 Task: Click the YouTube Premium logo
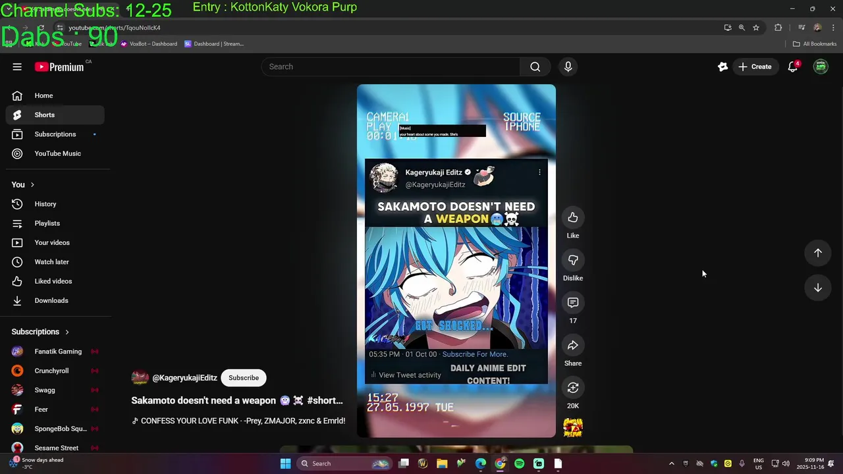pyautogui.click(x=59, y=66)
